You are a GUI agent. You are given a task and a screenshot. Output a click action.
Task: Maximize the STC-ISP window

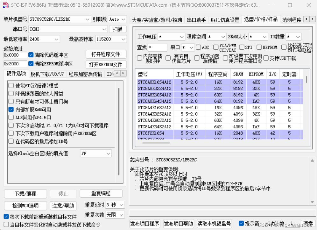tap(290, 5)
